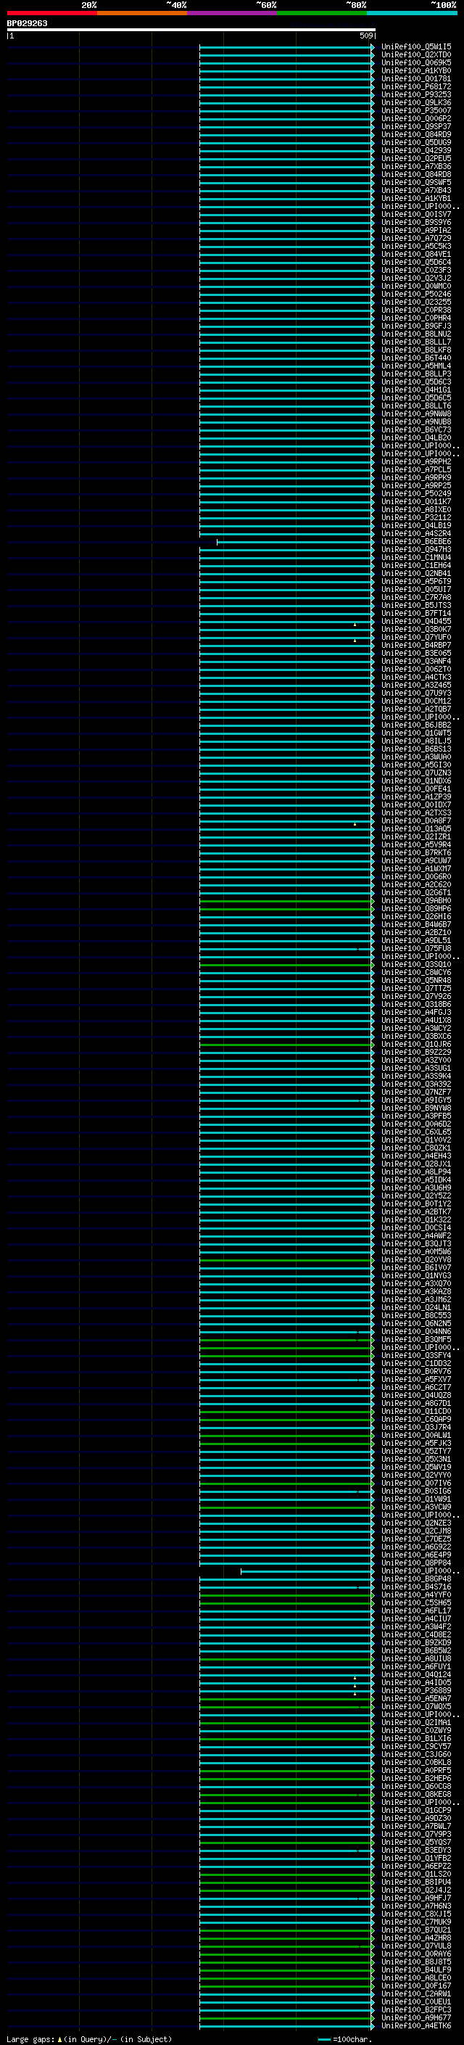Select label UniRef100_Q3BXC6
The height and width of the screenshot is (2045, 464).
[416, 1036]
